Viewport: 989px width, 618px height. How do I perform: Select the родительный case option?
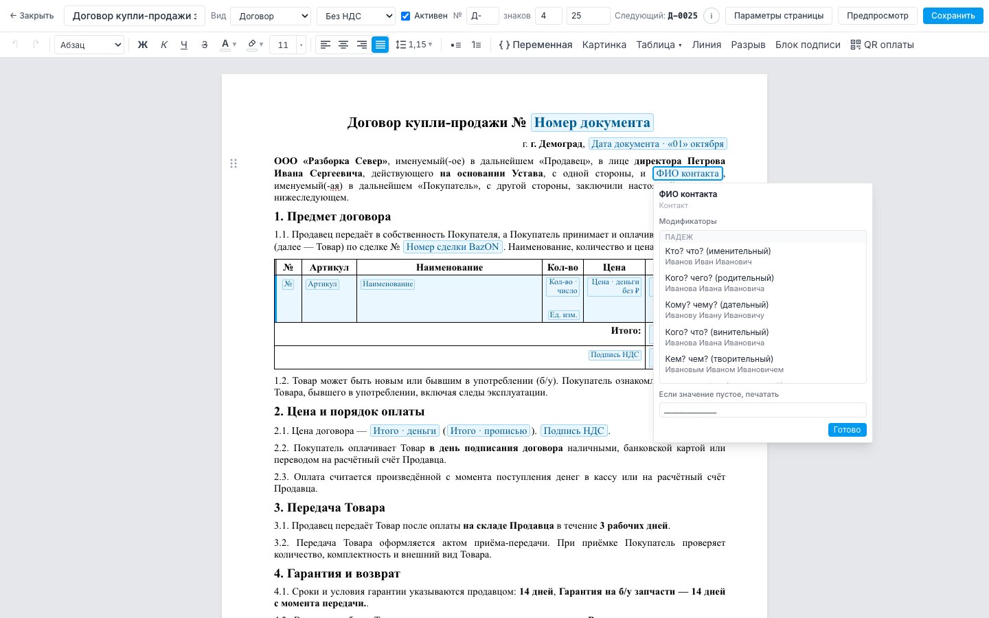click(762, 283)
